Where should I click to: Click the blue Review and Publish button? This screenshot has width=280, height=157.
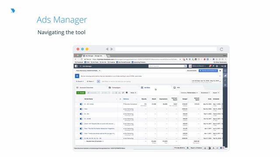click(208, 71)
